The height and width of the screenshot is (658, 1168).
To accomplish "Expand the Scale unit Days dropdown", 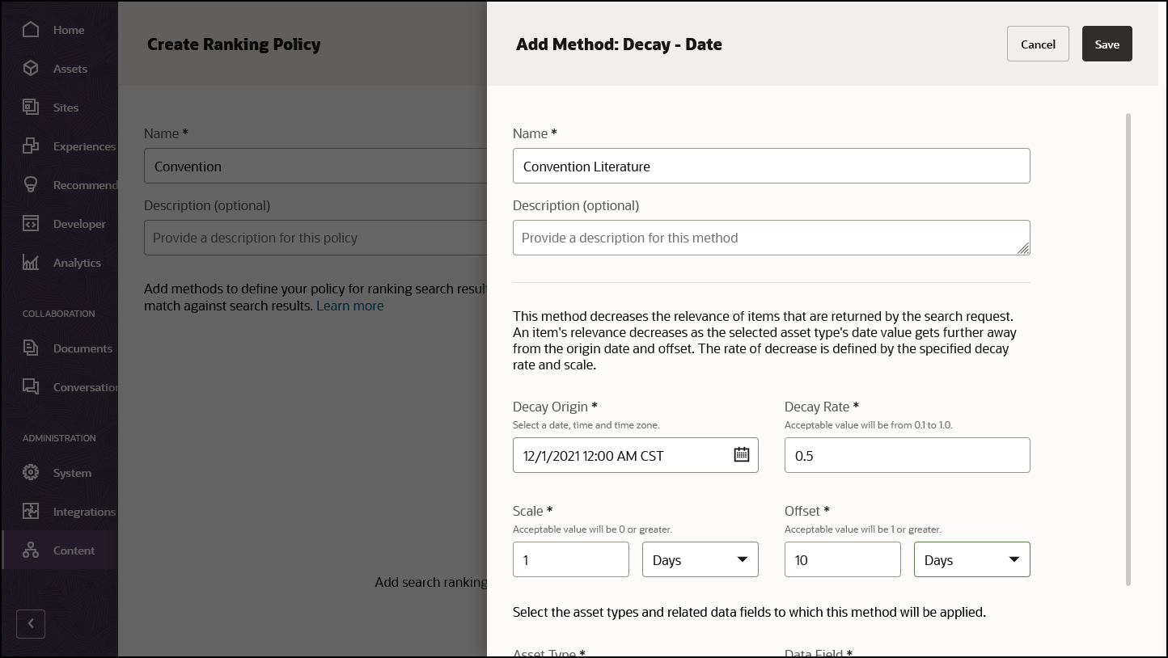I will click(700, 559).
